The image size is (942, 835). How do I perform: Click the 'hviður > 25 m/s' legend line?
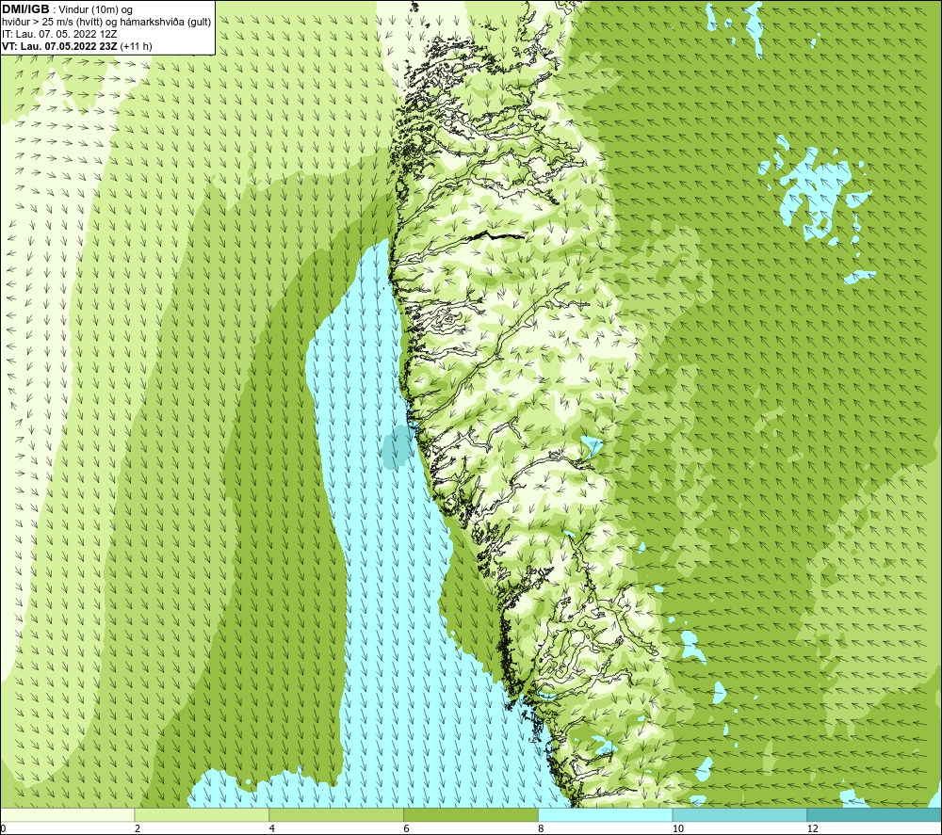[x=106, y=23]
